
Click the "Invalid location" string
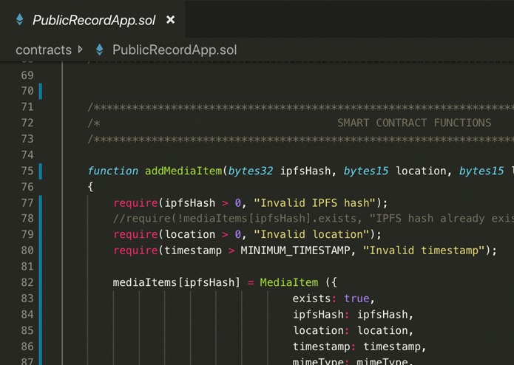(x=311, y=234)
